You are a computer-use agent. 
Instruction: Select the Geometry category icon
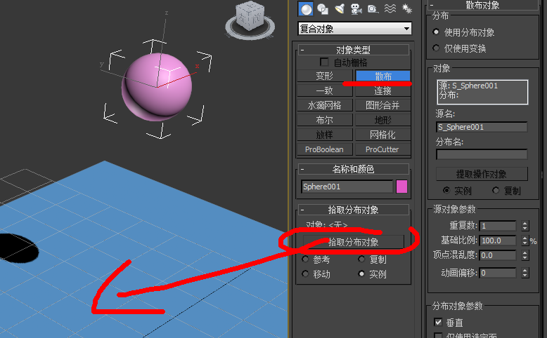(306, 9)
